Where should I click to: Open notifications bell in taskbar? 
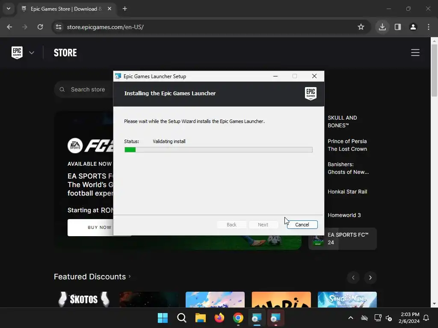point(426,318)
